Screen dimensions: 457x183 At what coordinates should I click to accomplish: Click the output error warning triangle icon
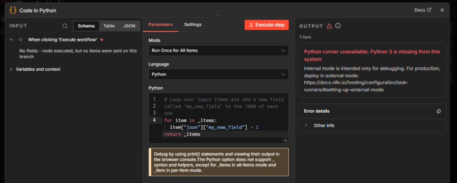tap(329, 26)
